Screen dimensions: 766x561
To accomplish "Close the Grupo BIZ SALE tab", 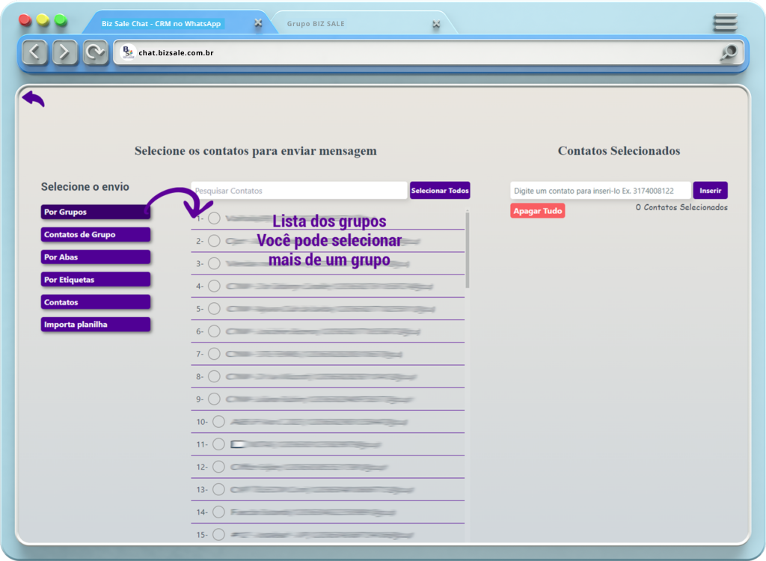I will (x=436, y=24).
